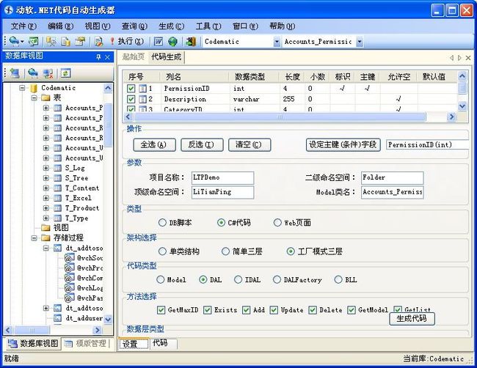This screenshot has width=477, height=368.
Task: Select the Web页面 radio button
Action: point(277,222)
